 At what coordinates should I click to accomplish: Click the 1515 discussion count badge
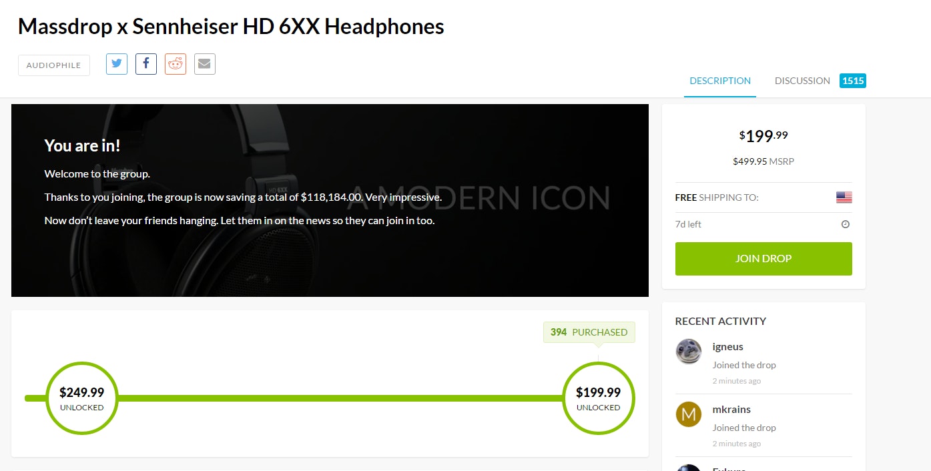[852, 81]
